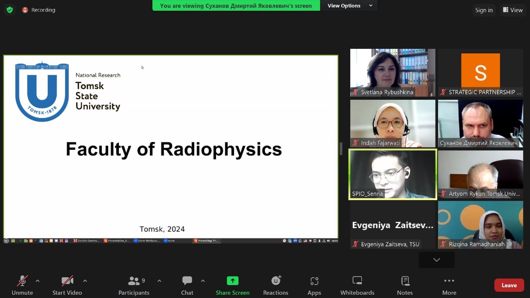
Task: Open the Participants list
Action: 134,285
